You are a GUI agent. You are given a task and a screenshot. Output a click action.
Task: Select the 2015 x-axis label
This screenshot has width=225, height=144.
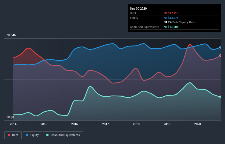(44, 124)
